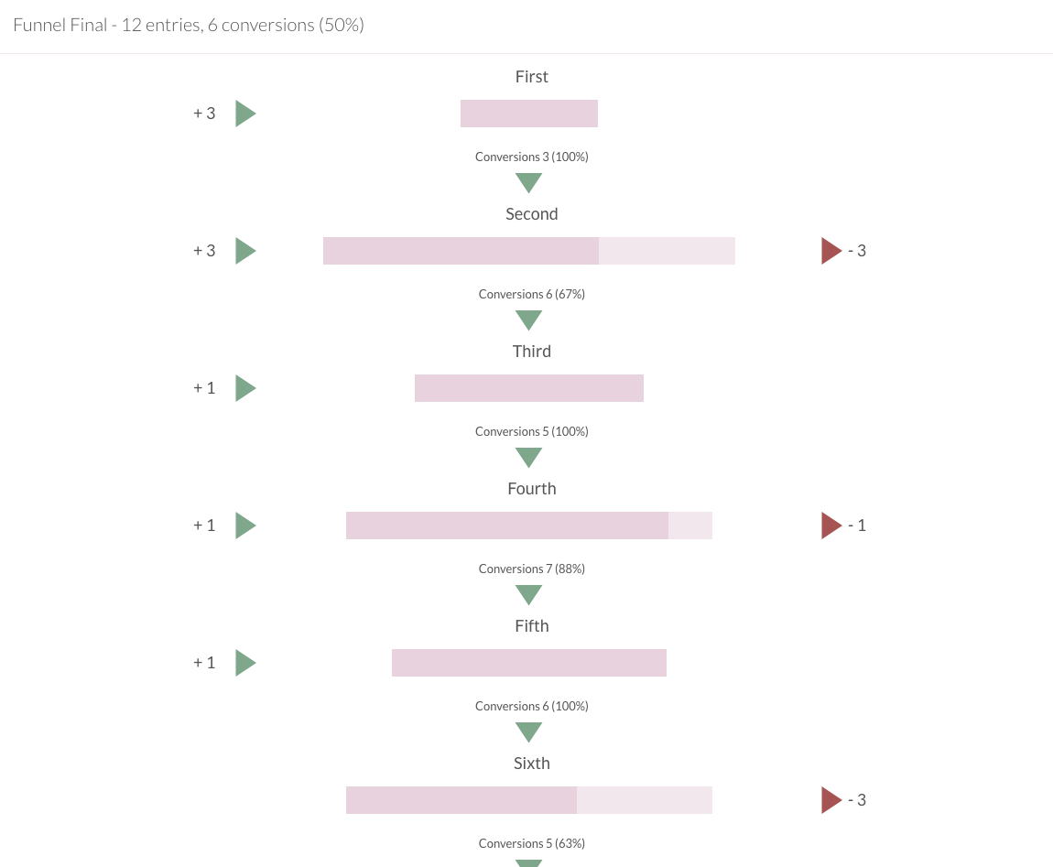Click the 'Conversions 6 (67%)' label
This screenshot has width=1053, height=867.
pyautogui.click(x=531, y=294)
